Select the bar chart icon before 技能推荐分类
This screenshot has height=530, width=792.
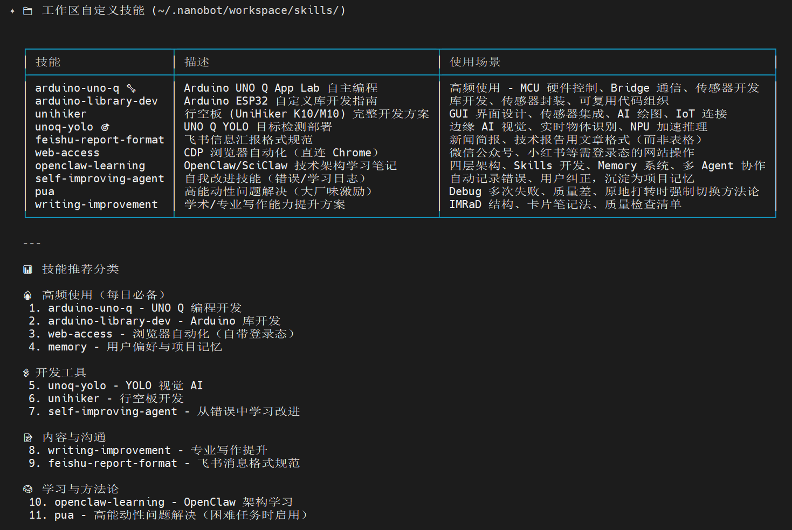pos(27,269)
